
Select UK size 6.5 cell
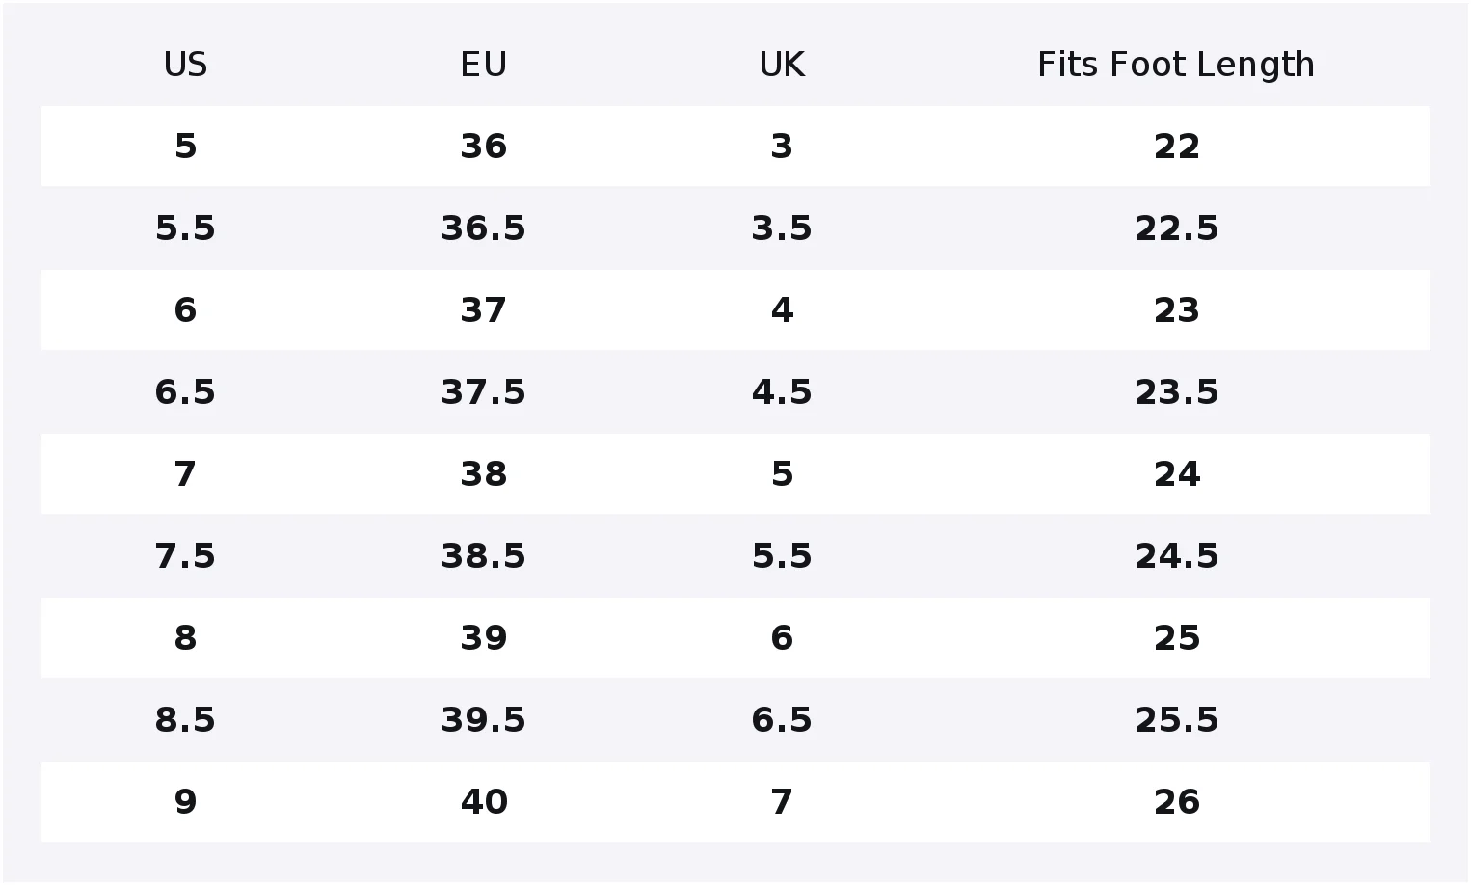point(782,720)
